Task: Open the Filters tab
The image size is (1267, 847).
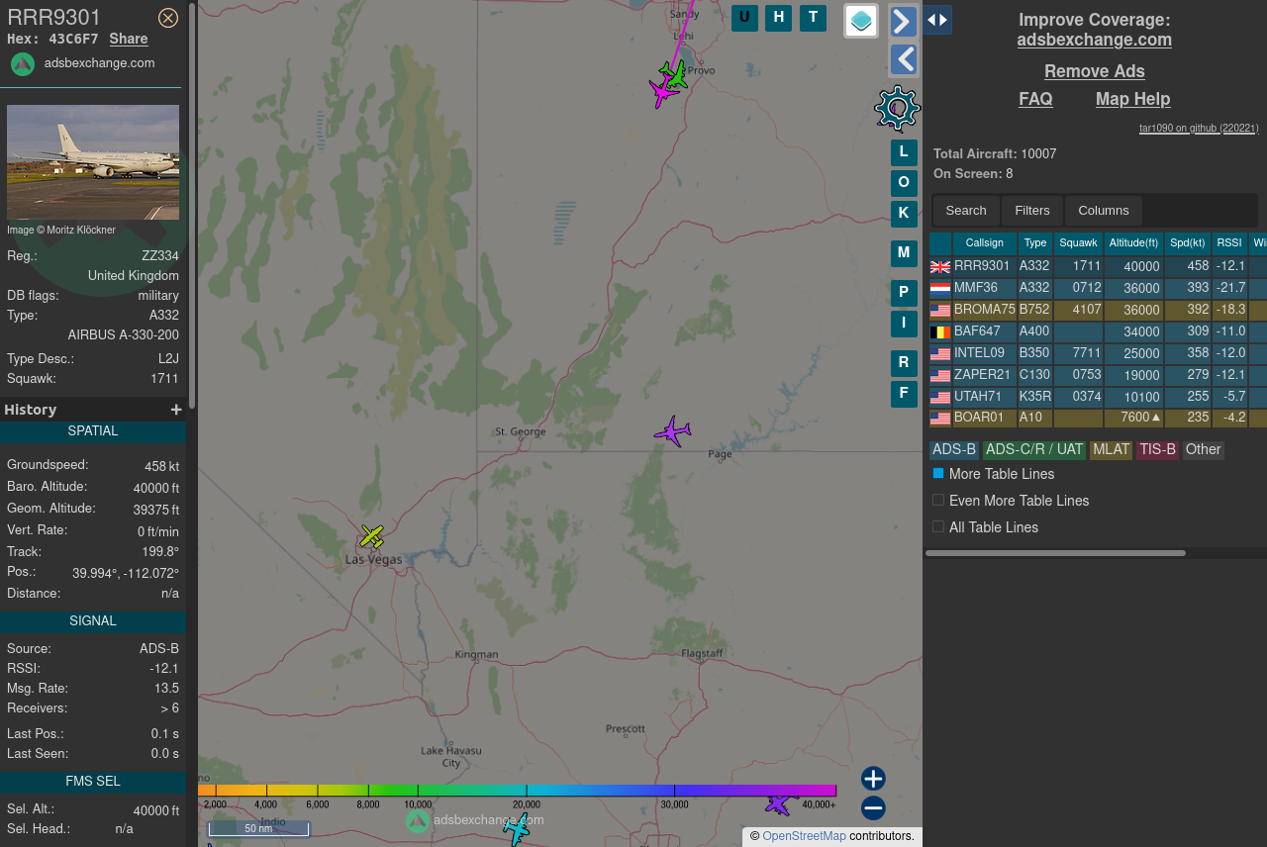Action: 1032,211
